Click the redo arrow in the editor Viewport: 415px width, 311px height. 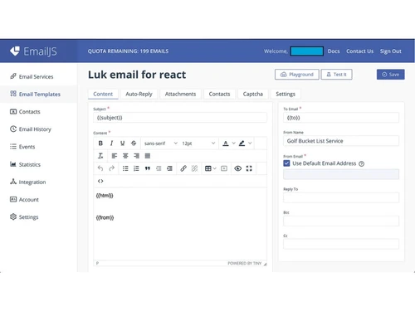point(111,168)
